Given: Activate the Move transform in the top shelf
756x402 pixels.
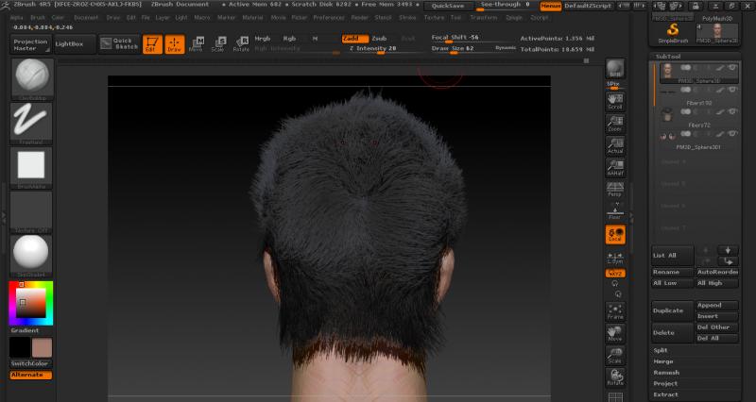Looking at the screenshot, I should coord(197,44).
